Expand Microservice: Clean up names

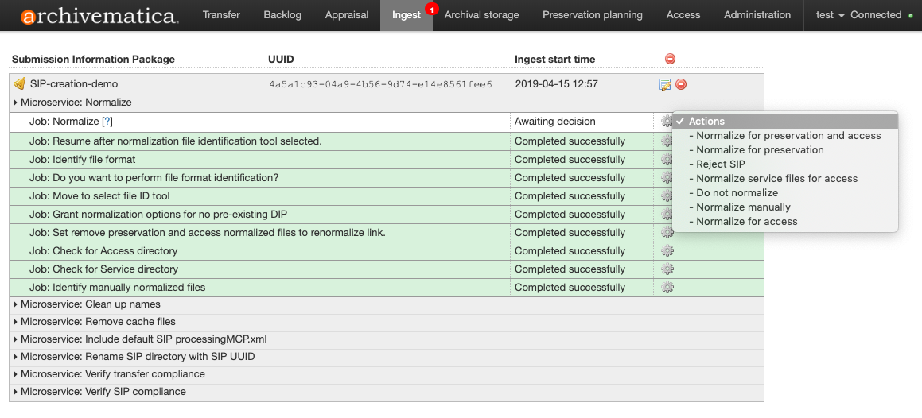tap(87, 304)
